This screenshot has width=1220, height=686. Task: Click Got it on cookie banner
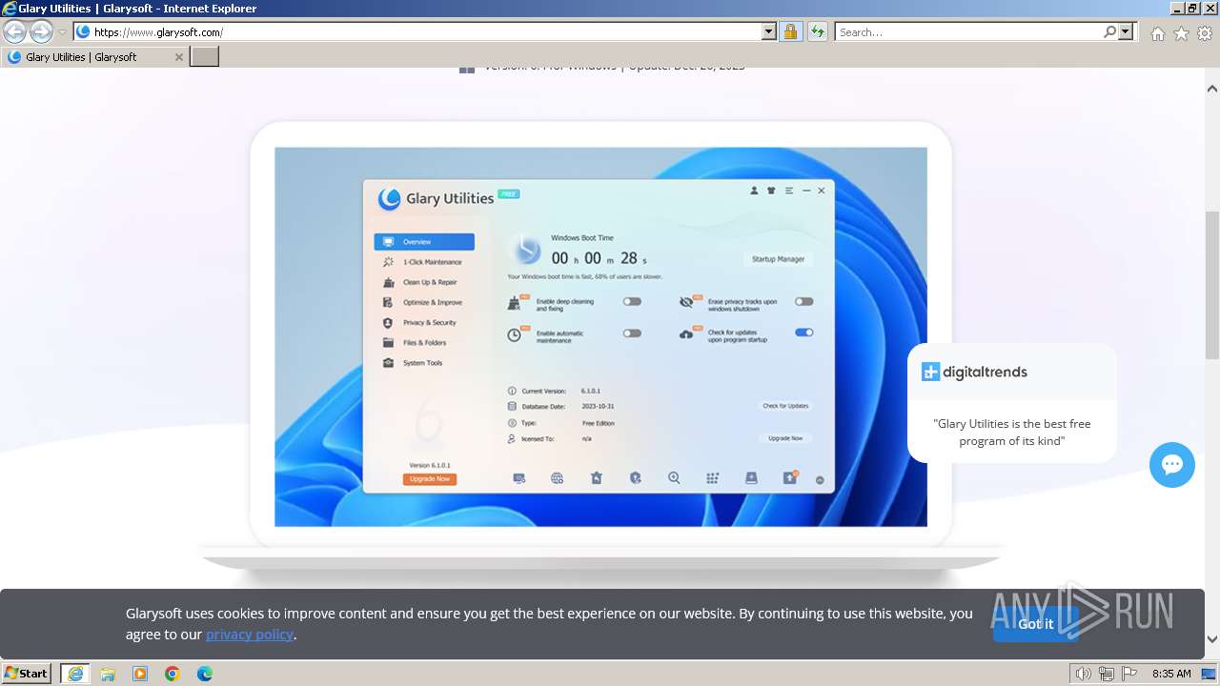(1036, 624)
